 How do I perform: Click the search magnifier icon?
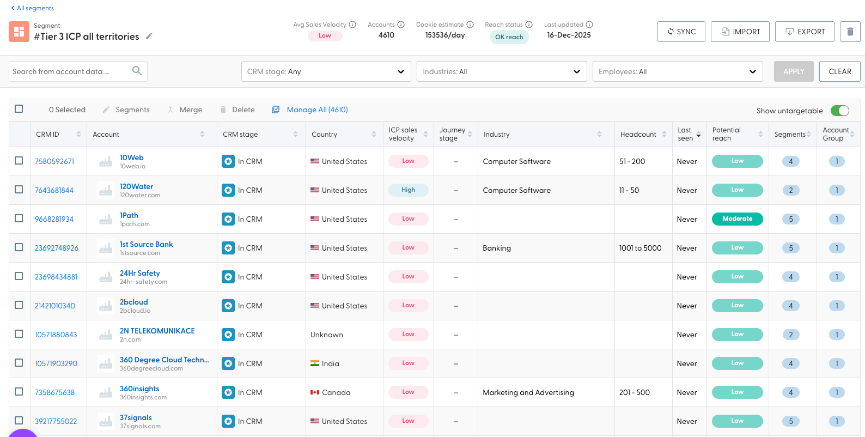point(137,71)
